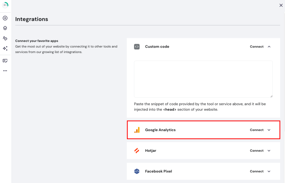Focus the custom code snippet text area

tap(203, 79)
